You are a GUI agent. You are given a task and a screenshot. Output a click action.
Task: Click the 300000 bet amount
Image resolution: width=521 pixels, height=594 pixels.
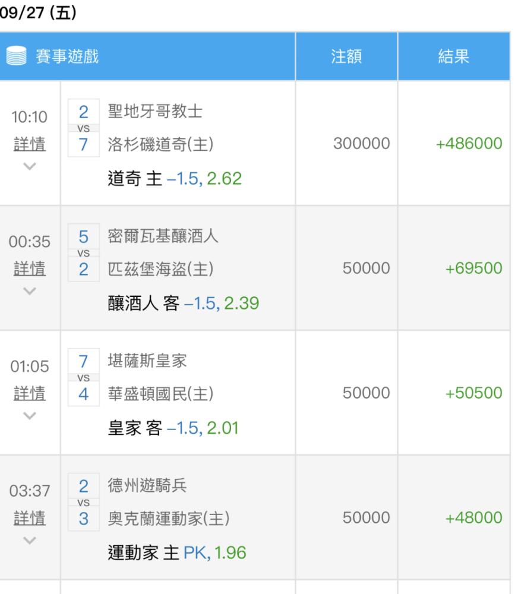coord(361,144)
